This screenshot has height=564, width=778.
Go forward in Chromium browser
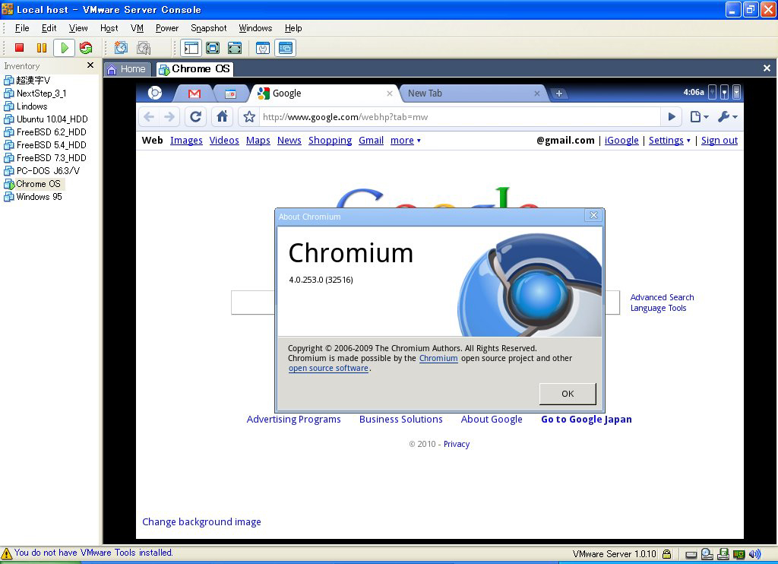pyautogui.click(x=169, y=116)
